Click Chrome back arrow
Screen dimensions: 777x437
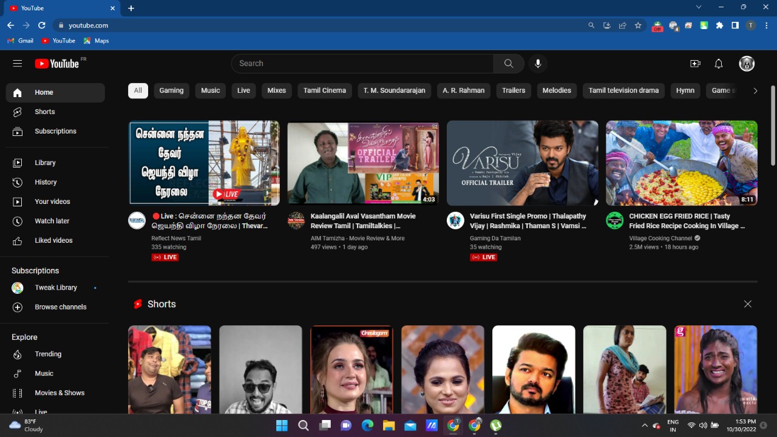click(10, 25)
